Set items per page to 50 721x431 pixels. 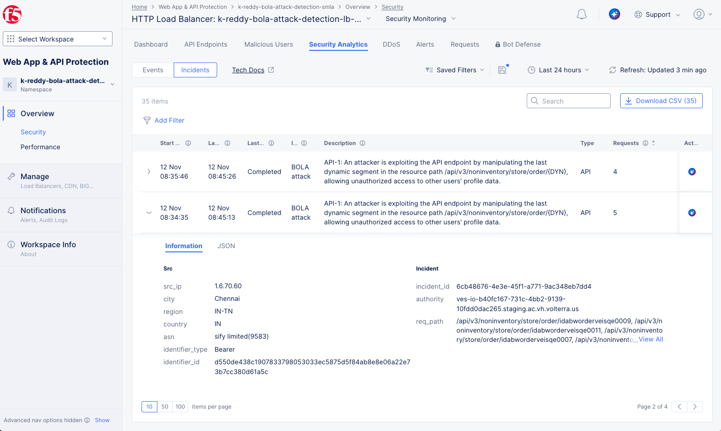tap(165, 407)
